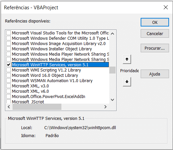Close the Referências dialog with X
This screenshot has width=173, height=150.
166,7
